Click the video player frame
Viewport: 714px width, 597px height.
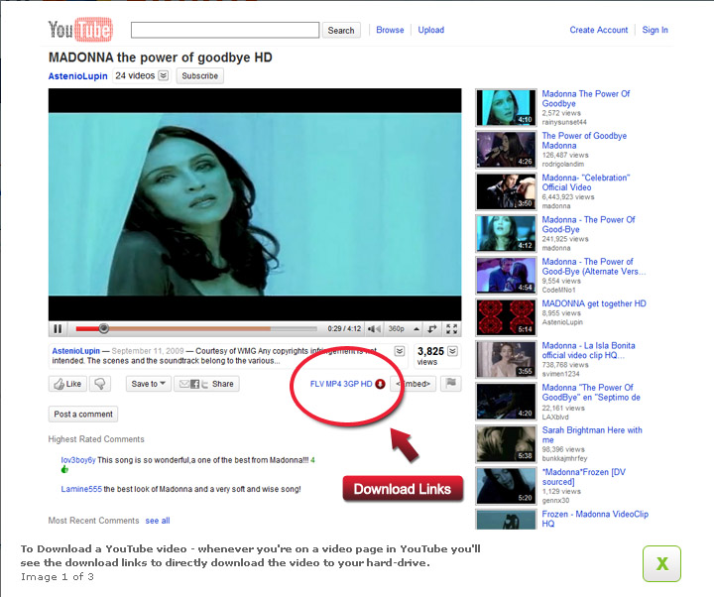(255, 204)
